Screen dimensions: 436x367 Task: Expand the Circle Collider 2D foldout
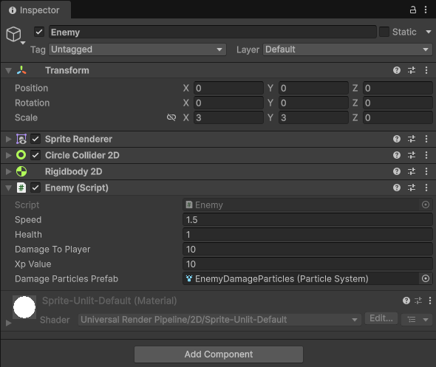[8, 155]
